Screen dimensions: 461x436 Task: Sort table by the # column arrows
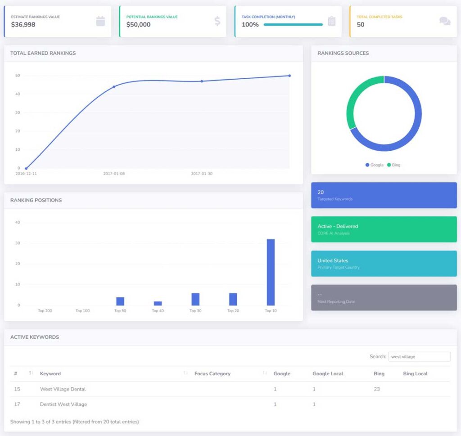(x=31, y=373)
